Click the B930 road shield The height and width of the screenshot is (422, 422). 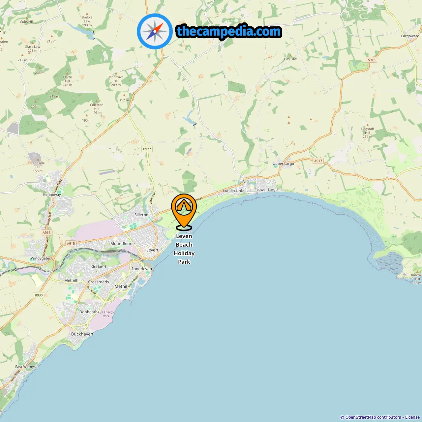39,295
